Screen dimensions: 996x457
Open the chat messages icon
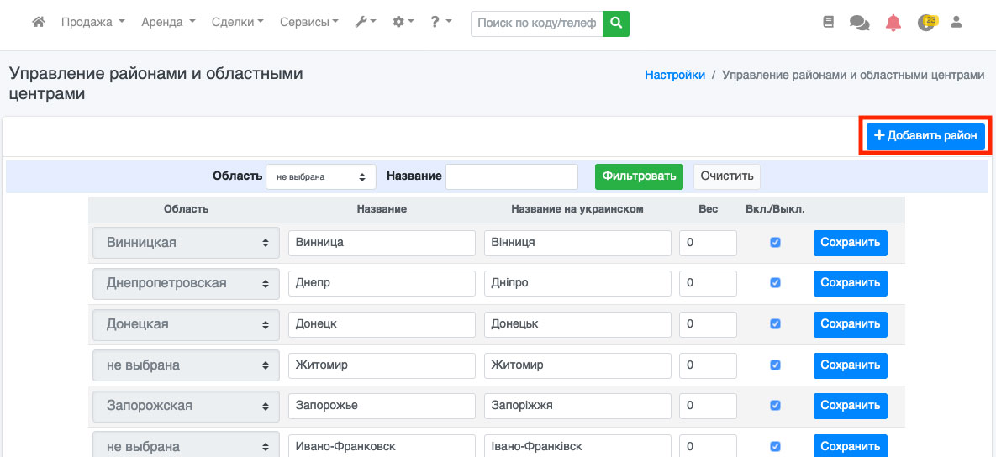859,24
